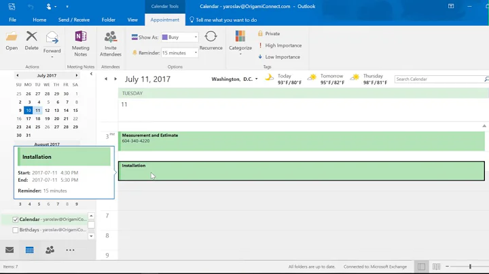Switch to the Folder tab

109,20
